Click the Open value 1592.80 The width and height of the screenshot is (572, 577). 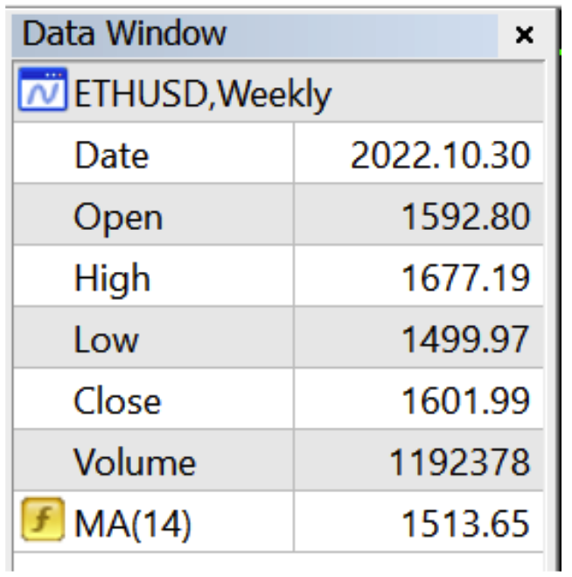coord(465,217)
